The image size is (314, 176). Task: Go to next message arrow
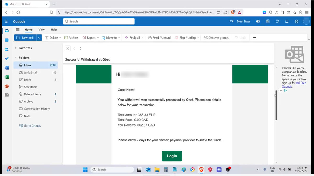81,48
